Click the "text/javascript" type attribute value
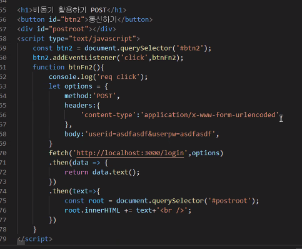Image resolution: width=302 pixels, height=249 pixels. coord(103,39)
